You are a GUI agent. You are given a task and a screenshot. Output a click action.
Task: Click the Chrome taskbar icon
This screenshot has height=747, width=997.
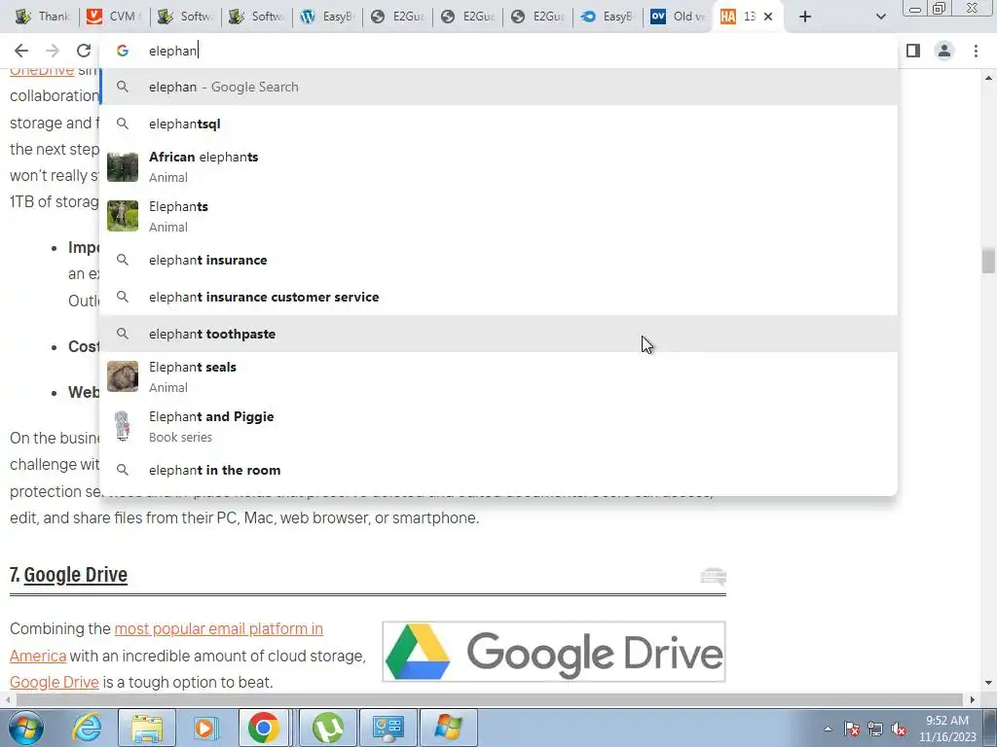[264, 728]
